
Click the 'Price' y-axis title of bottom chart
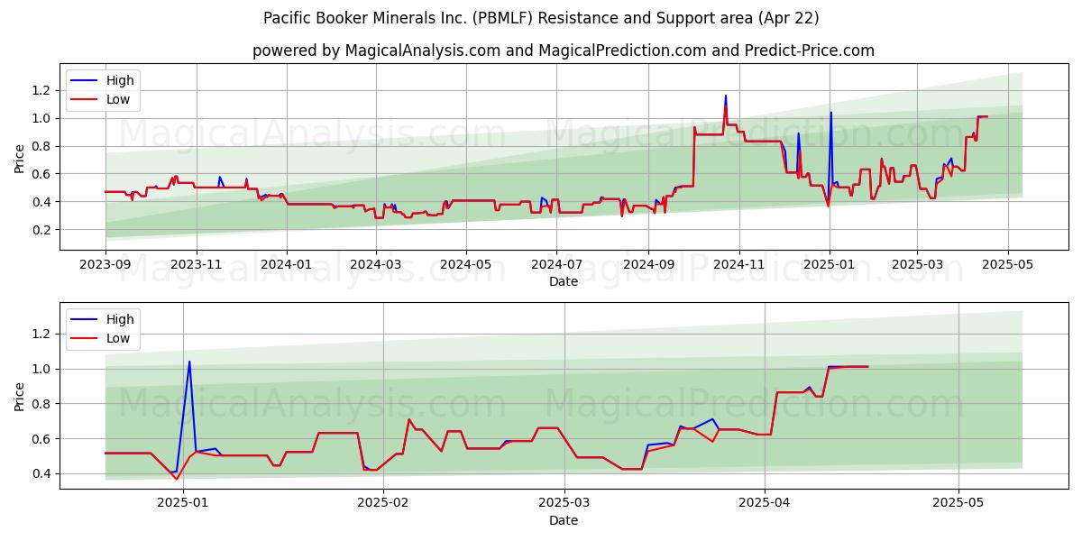coord(20,396)
